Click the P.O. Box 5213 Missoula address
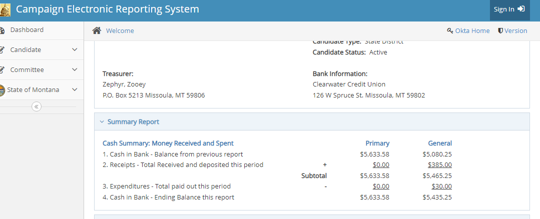The height and width of the screenshot is (219, 540). click(154, 95)
